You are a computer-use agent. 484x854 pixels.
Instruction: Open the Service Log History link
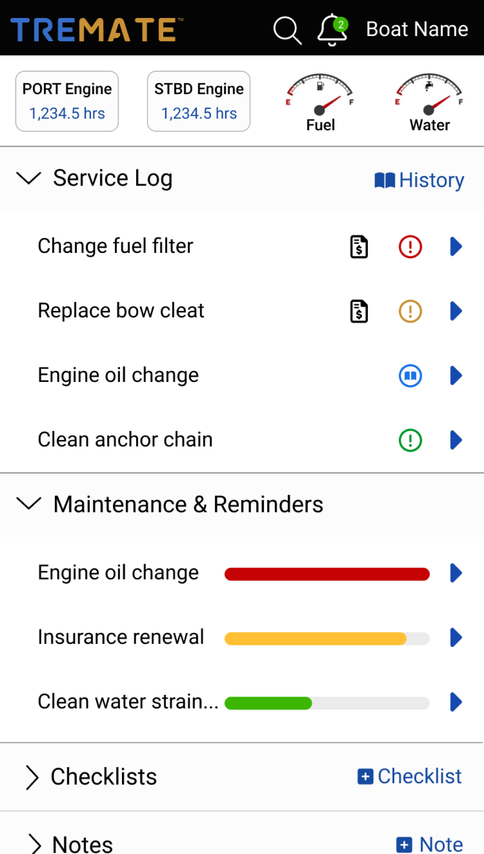419,180
